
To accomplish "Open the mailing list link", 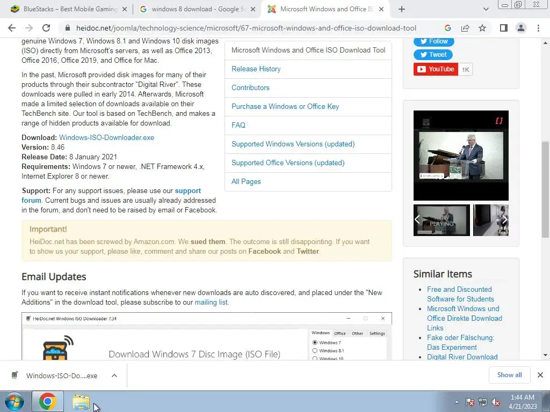I will [212, 302].
